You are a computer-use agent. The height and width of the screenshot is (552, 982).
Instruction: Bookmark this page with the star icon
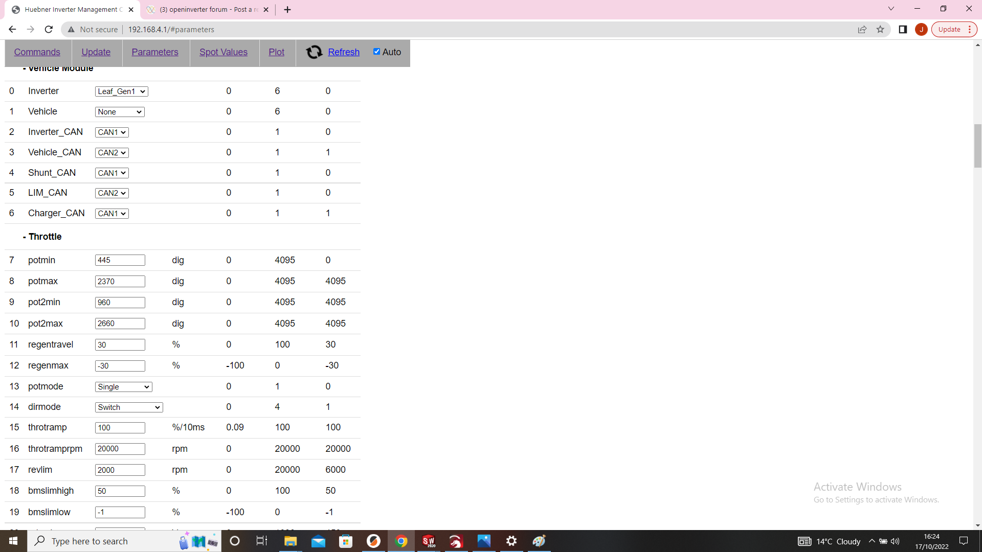pos(880,30)
